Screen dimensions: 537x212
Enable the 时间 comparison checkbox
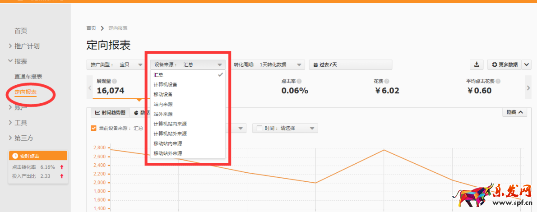coord(259,128)
